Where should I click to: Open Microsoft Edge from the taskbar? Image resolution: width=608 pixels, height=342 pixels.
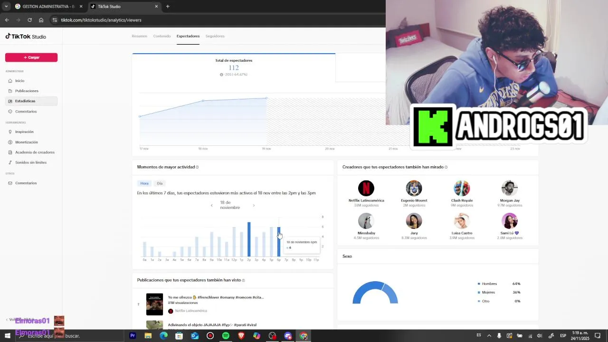point(163,336)
